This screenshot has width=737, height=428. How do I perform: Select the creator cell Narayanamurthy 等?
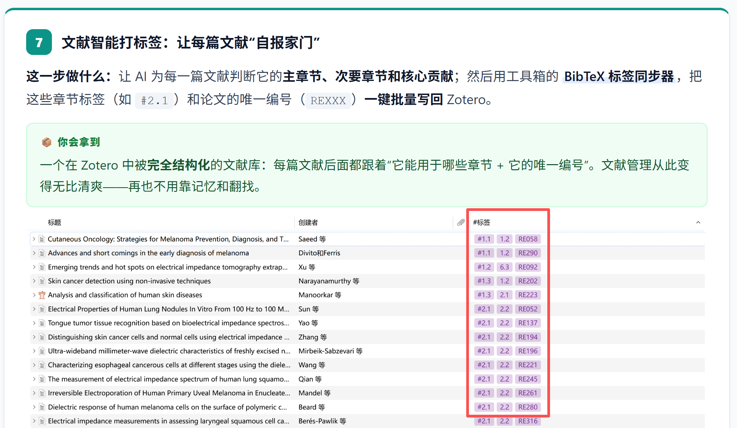point(329,281)
